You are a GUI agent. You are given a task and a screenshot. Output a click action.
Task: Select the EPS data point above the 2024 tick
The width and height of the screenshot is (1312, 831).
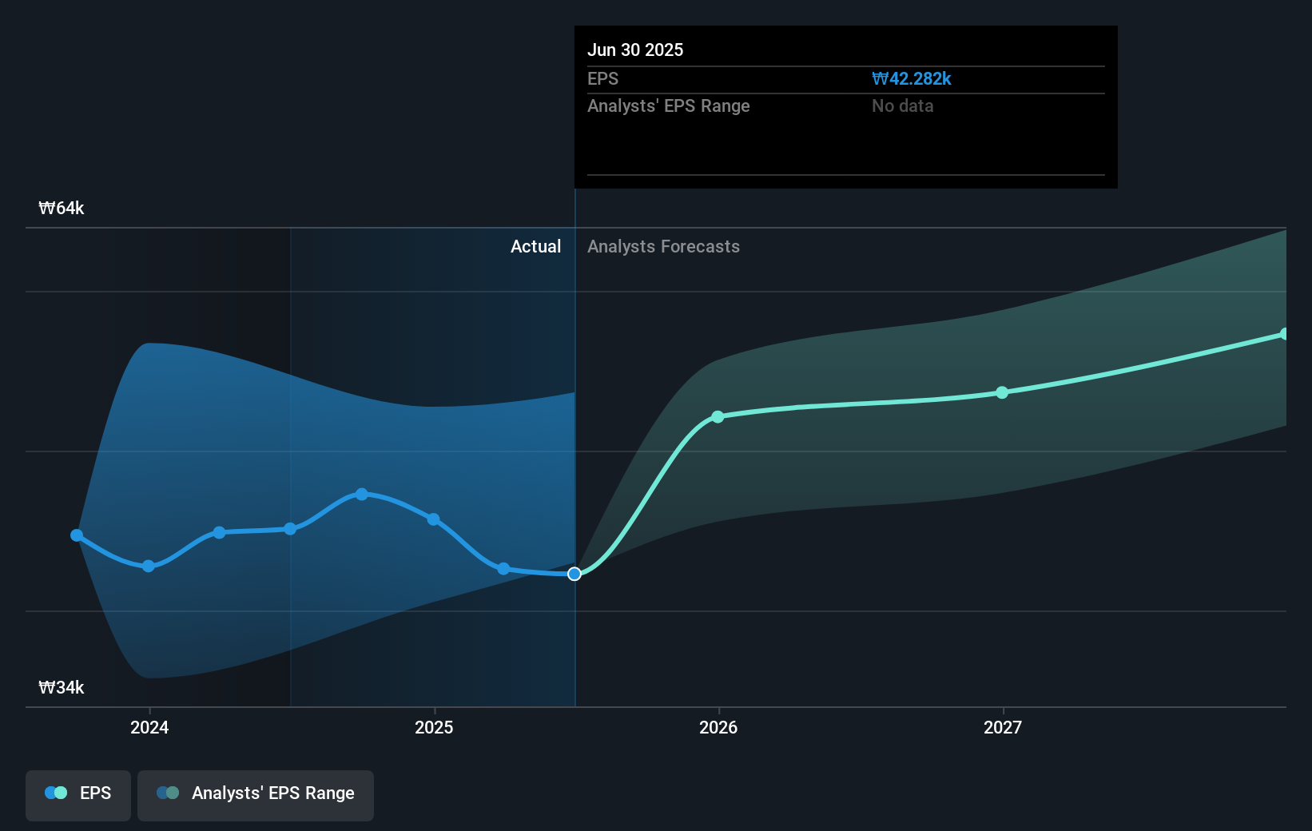coord(149,566)
